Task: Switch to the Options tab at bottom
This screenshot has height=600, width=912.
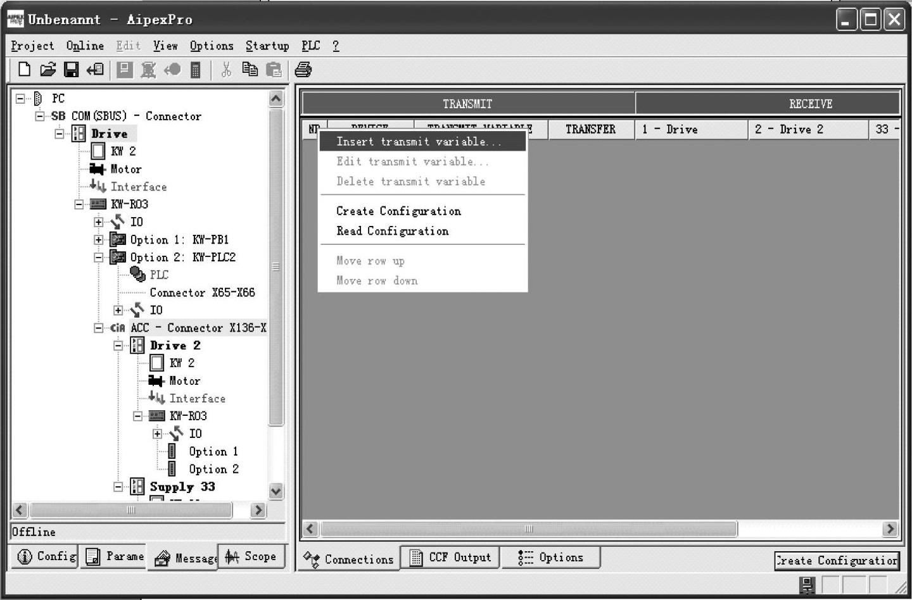Action: tap(551, 558)
